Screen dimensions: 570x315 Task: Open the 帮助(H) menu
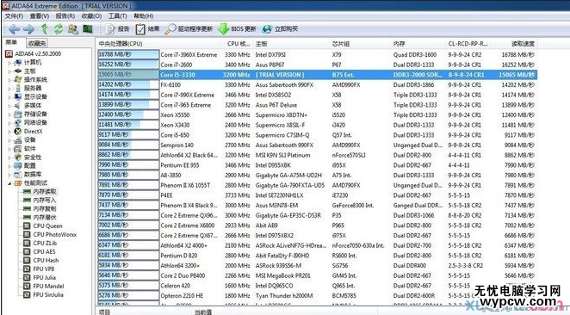144,16
